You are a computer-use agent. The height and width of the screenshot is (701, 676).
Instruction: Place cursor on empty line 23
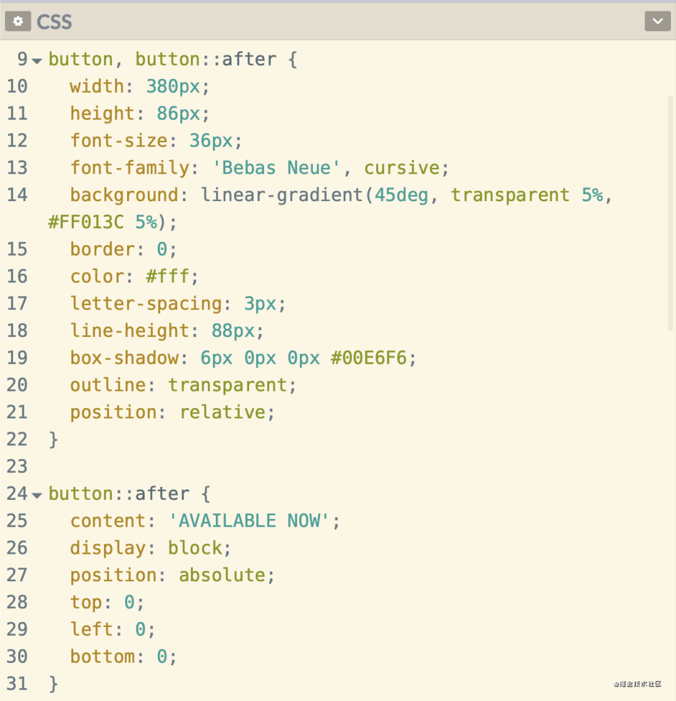click(188, 467)
